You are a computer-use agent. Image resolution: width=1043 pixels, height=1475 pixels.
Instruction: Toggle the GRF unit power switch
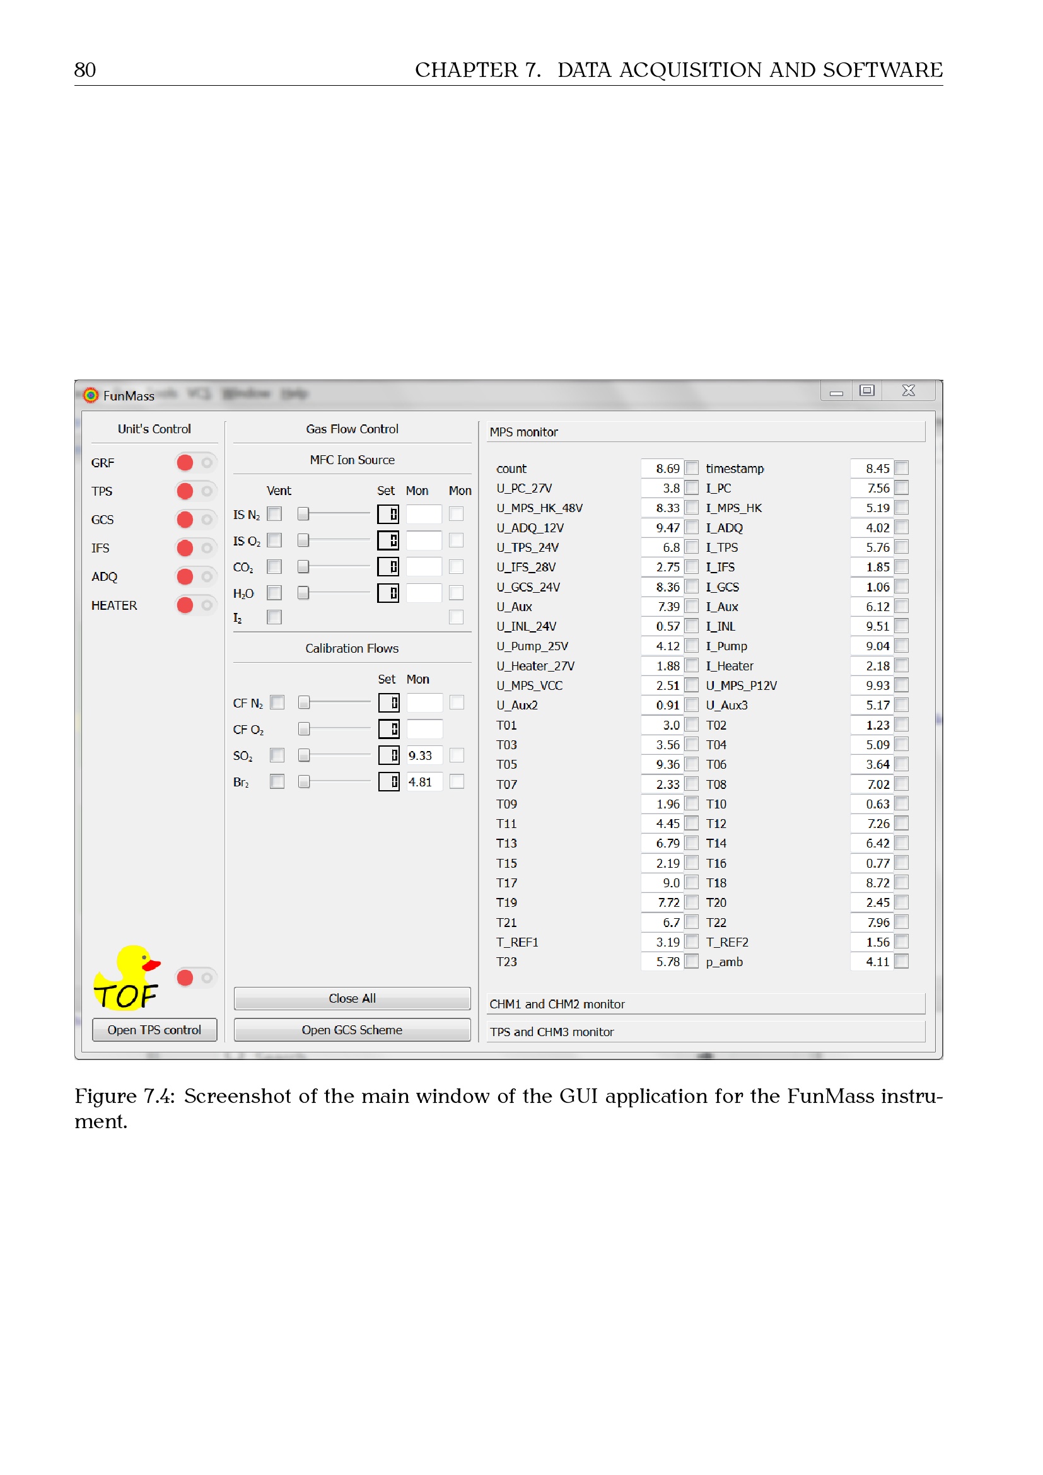(195, 462)
